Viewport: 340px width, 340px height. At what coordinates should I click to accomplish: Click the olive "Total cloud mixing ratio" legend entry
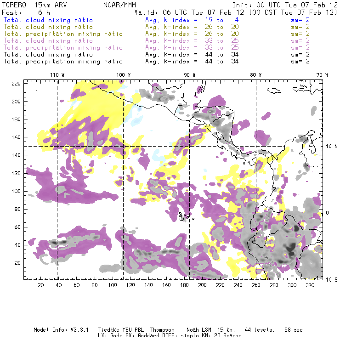(48, 27)
